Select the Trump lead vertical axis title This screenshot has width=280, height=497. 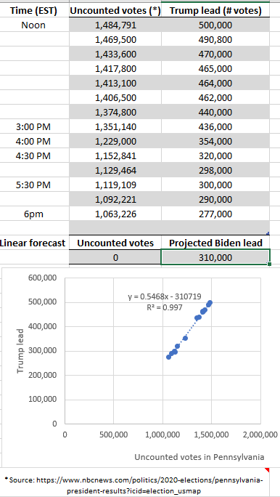click(20, 351)
